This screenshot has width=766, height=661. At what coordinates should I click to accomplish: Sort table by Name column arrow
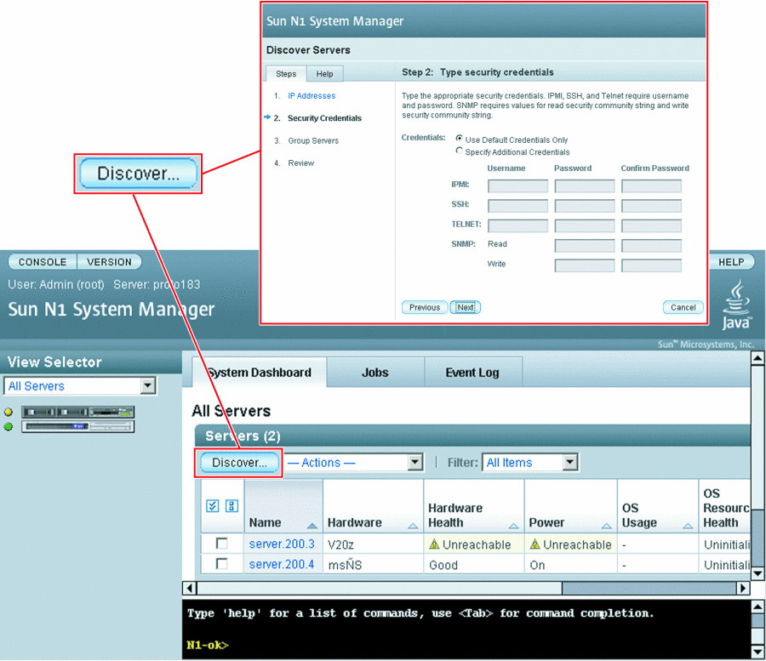312,526
